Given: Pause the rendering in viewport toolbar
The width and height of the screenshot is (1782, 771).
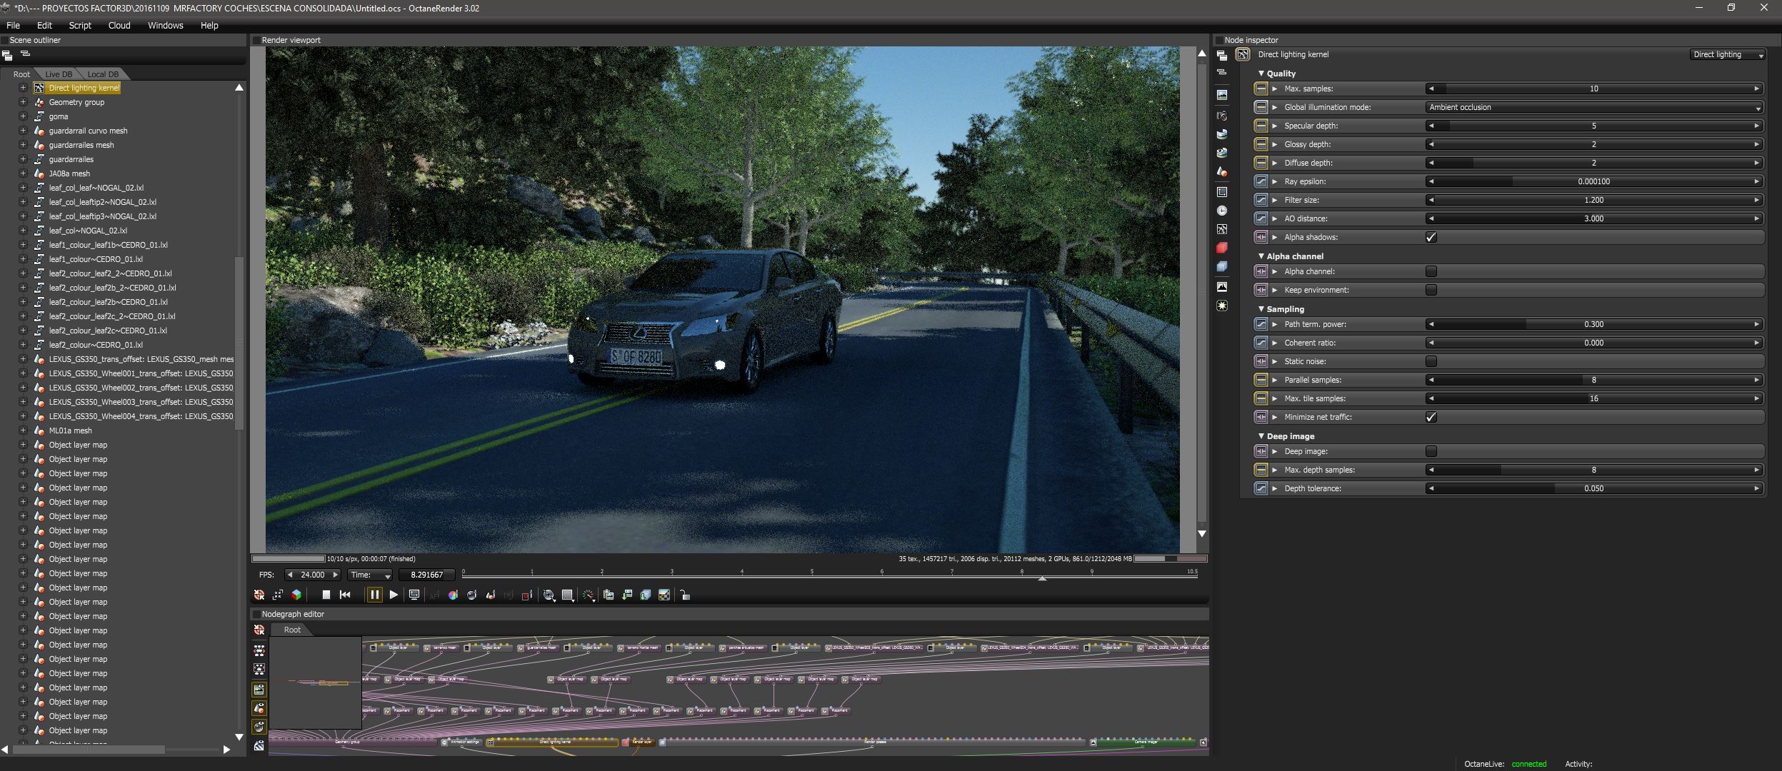Looking at the screenshot, I should tap(374, 595).
